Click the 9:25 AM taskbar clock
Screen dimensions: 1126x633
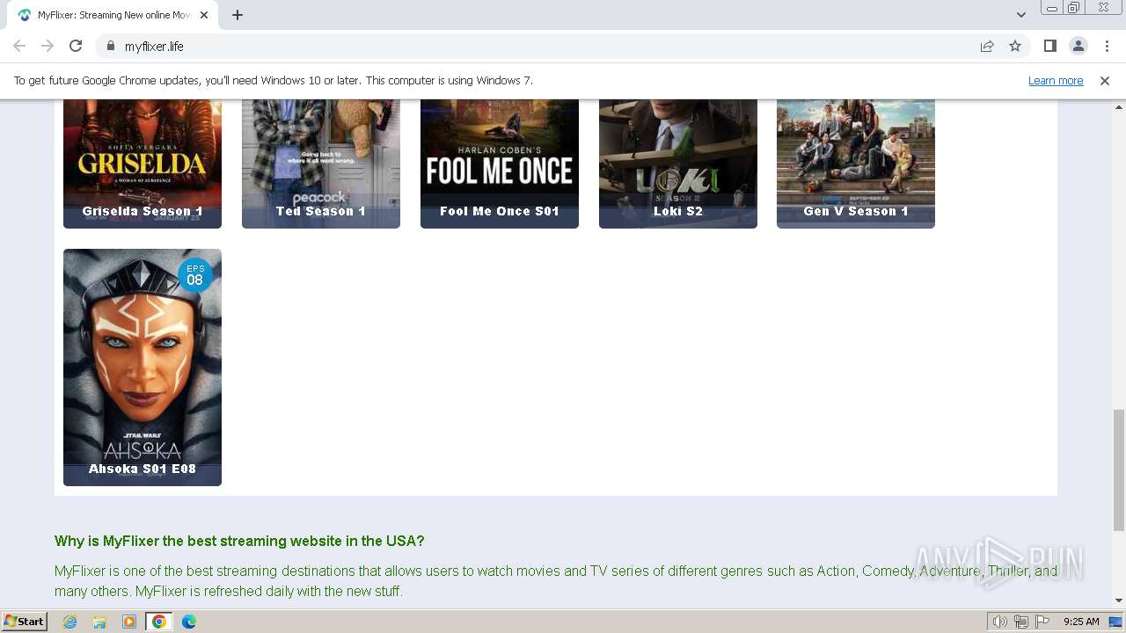pyautogui.click(x=1081, y=622)
